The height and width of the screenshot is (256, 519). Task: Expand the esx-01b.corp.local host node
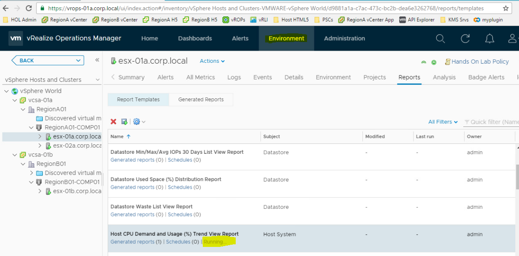(x=40, y=191)
